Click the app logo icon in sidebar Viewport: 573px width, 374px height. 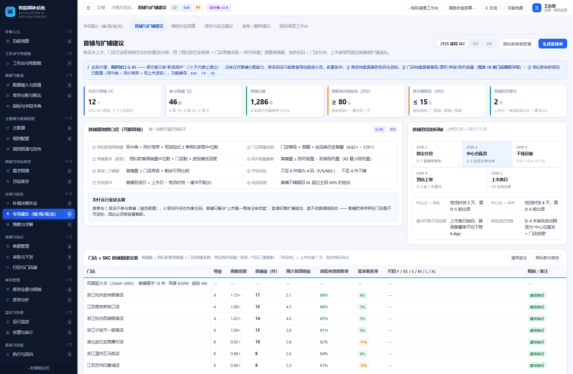point(10,12)
